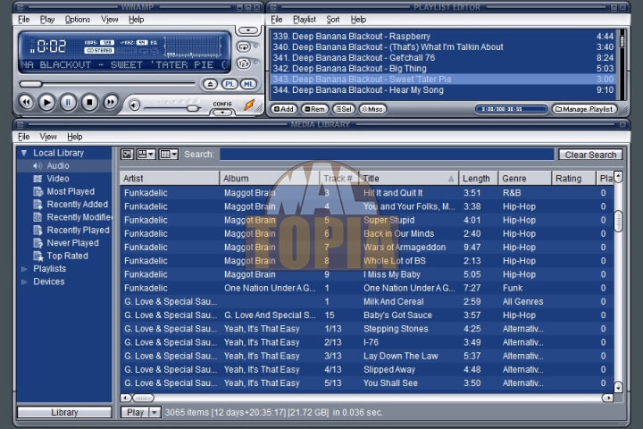Image resolution: width=643 pixels, height=429 pixels.
Task: Collapse the Local Library tree node
Action: [24, 153]
